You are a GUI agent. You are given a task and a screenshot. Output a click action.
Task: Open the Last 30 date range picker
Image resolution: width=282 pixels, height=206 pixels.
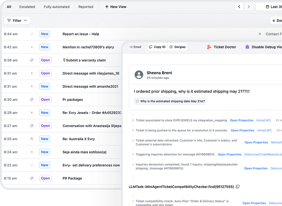click(270, 7)
